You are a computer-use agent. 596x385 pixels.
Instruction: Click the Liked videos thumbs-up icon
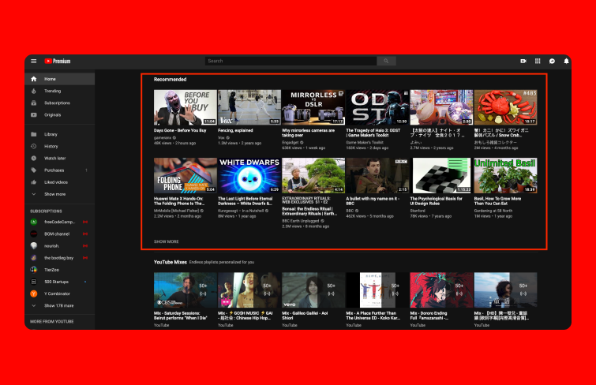pyautogui.click(x=34, y=182)
